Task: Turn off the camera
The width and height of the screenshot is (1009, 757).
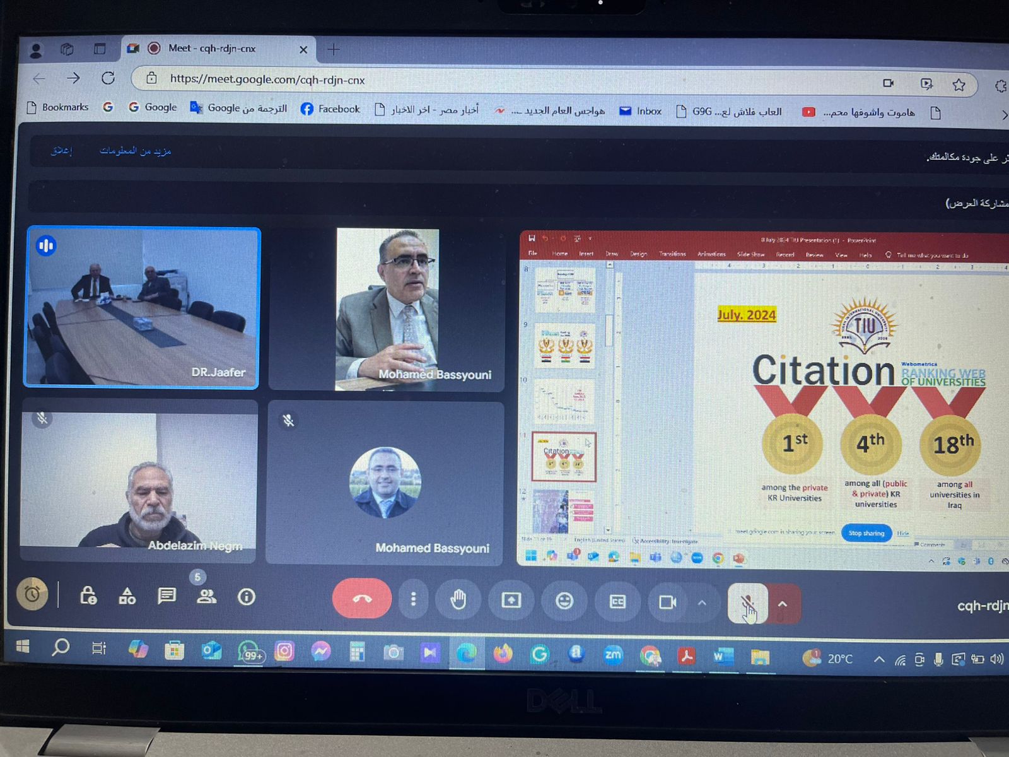Action: pyautogui.click(x=667, y=602)
